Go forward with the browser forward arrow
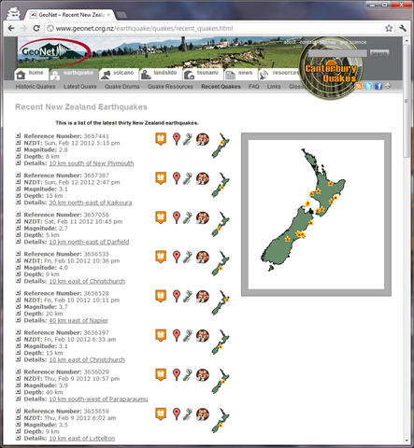This screenshot has width=414, height=448. coord(23,28)
